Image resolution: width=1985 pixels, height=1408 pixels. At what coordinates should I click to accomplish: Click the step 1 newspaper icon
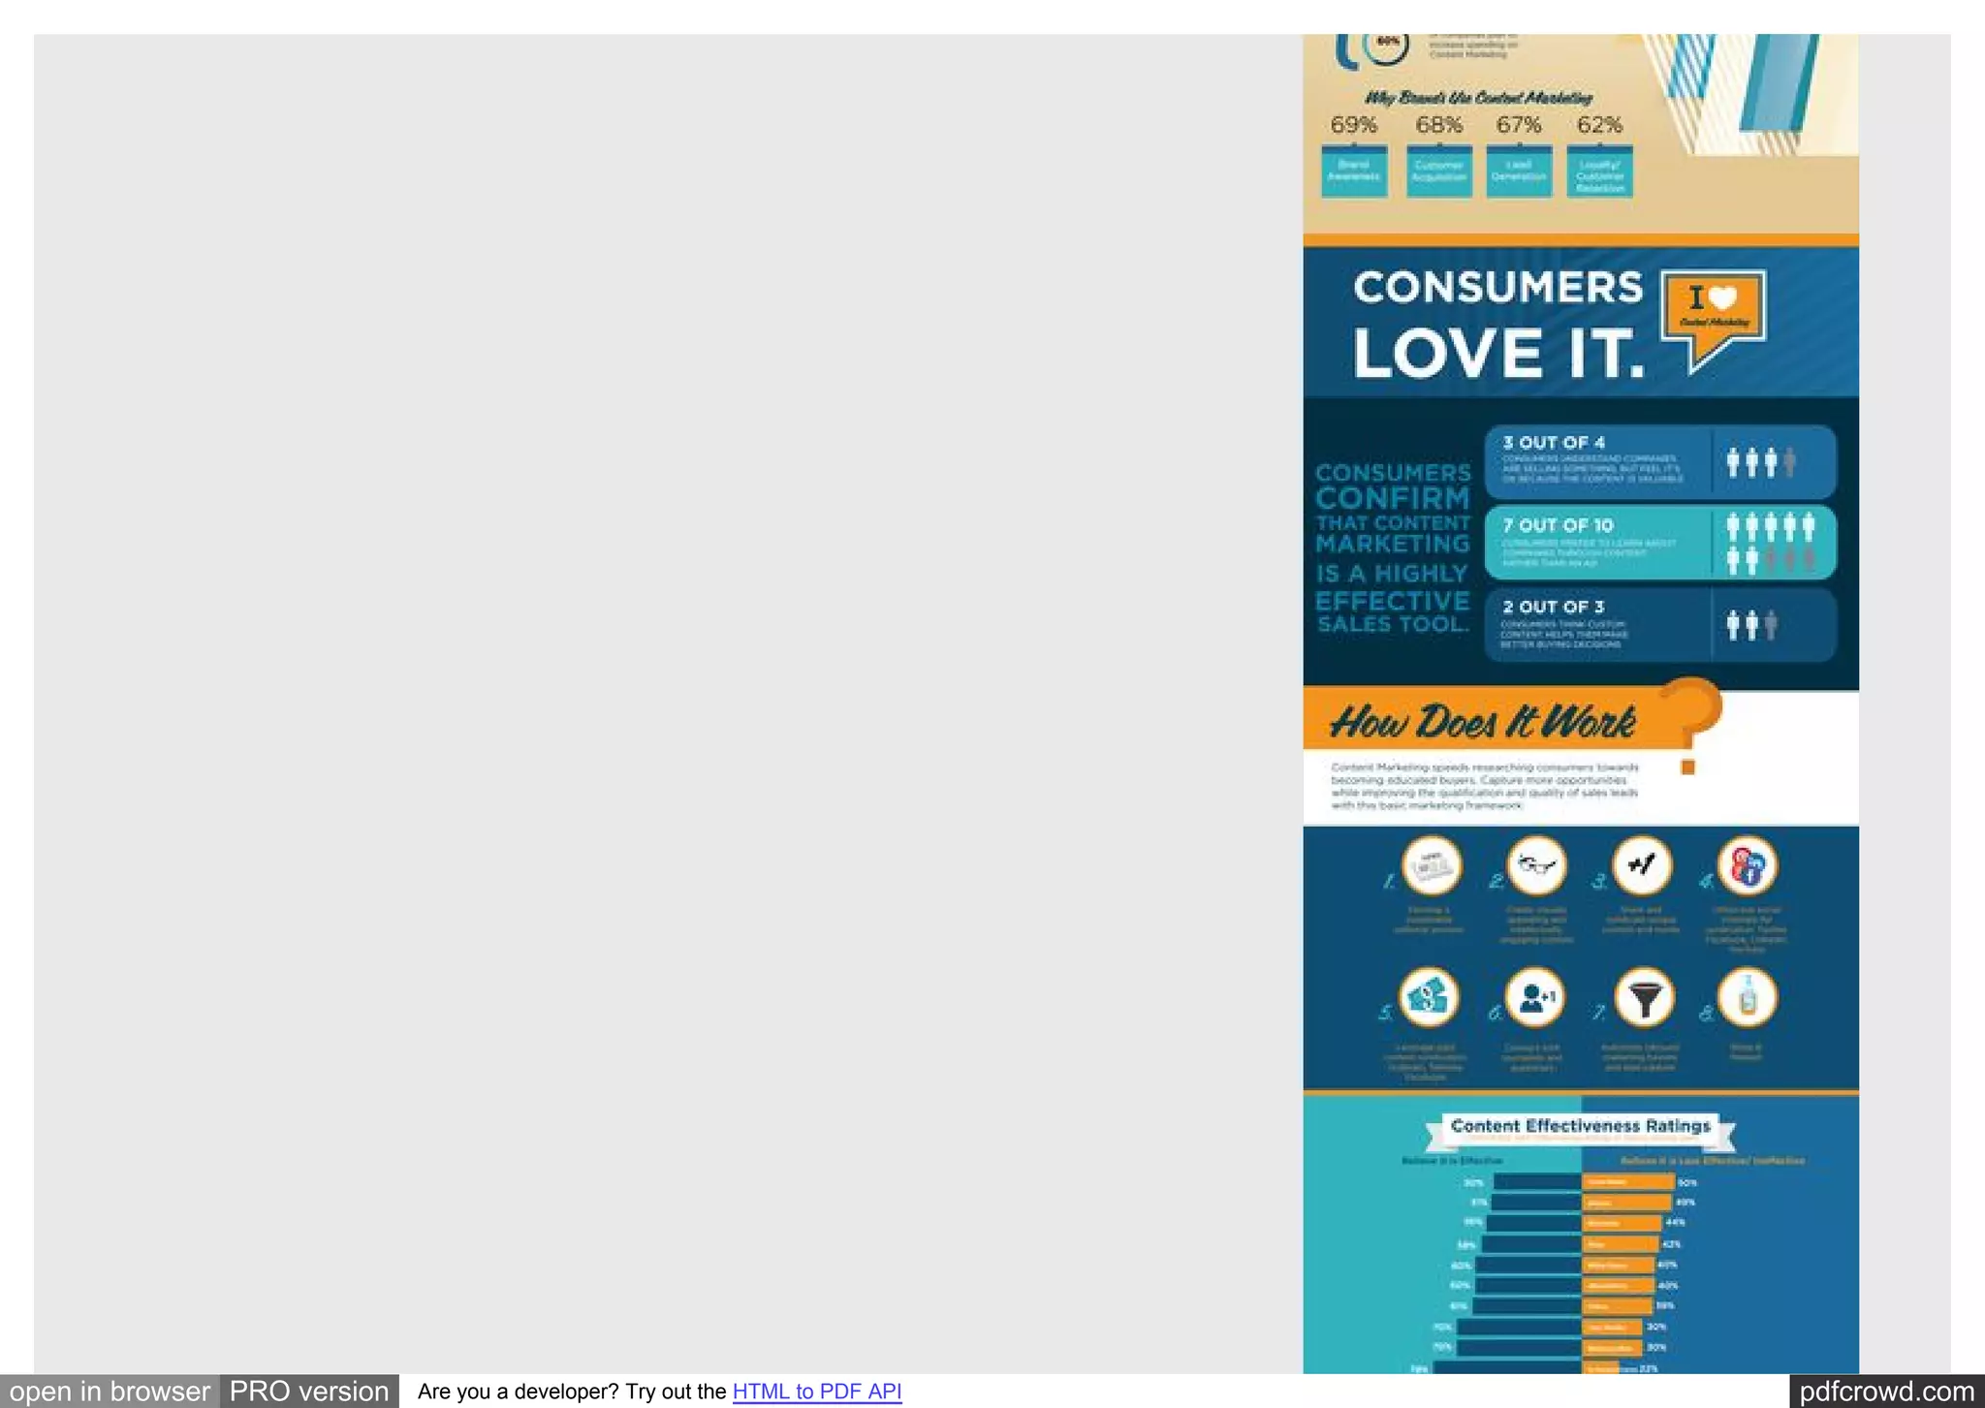(1433, 865)
